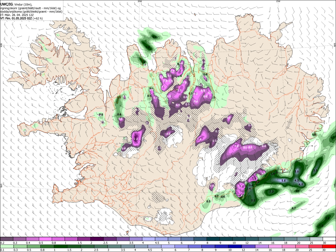The height and width of the screenshot is (252, 336).
Task: Select the darkest green 1 swatch in rain legend
Action: [x=61, y=246]
